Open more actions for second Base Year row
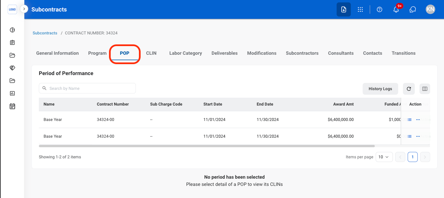Image resolution: width=444 pixels, height=198 pixels. 418,136
